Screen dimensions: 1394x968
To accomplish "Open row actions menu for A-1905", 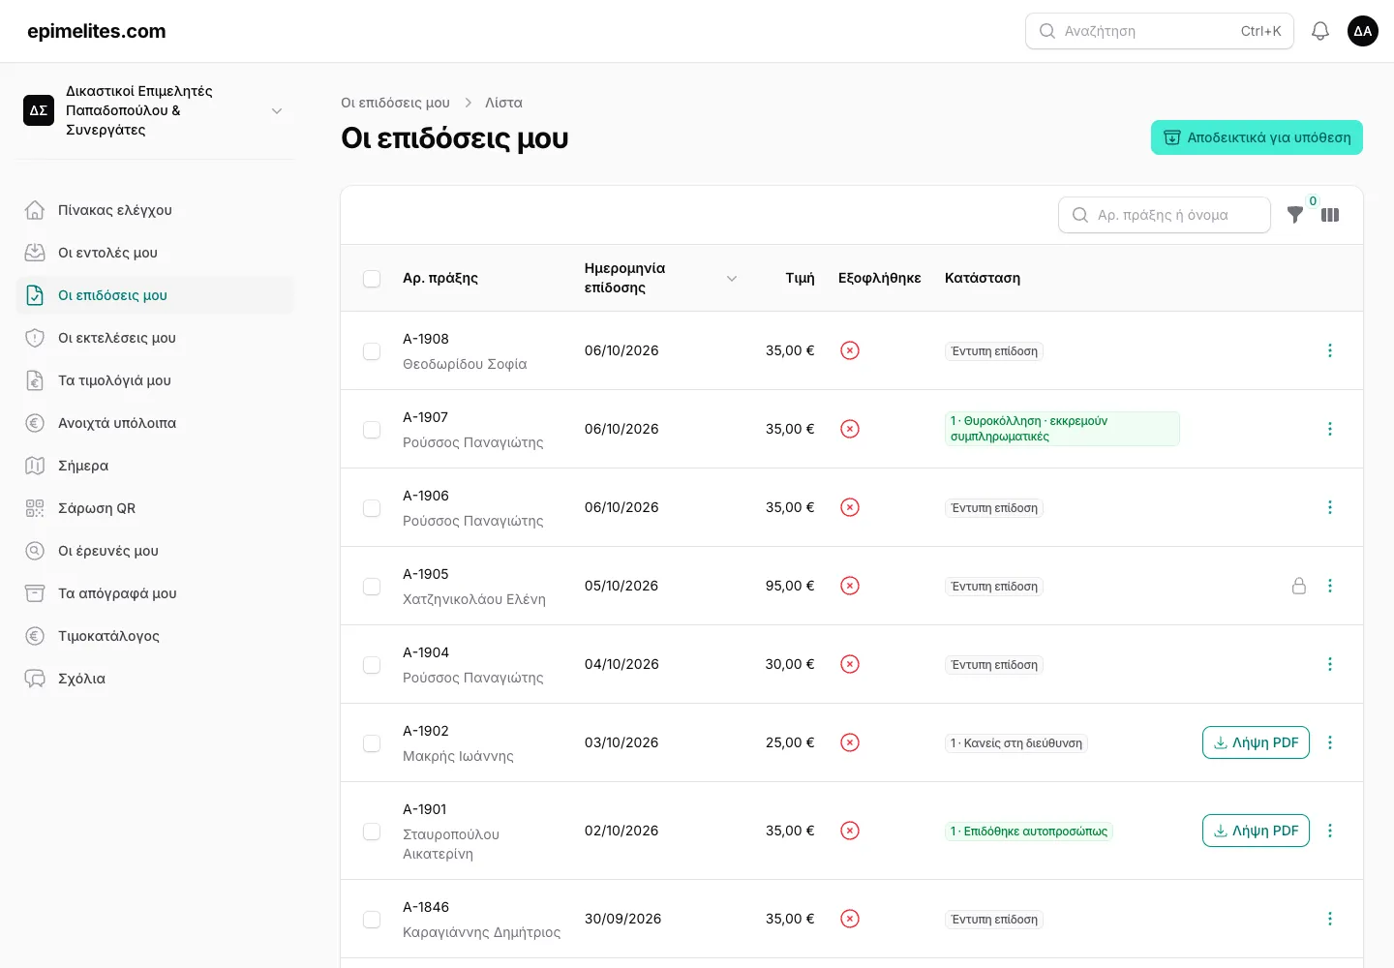I will click(1330, 586).
